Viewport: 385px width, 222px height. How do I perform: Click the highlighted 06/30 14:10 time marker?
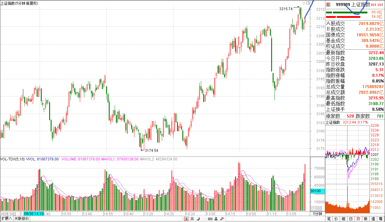click(34, 214)
